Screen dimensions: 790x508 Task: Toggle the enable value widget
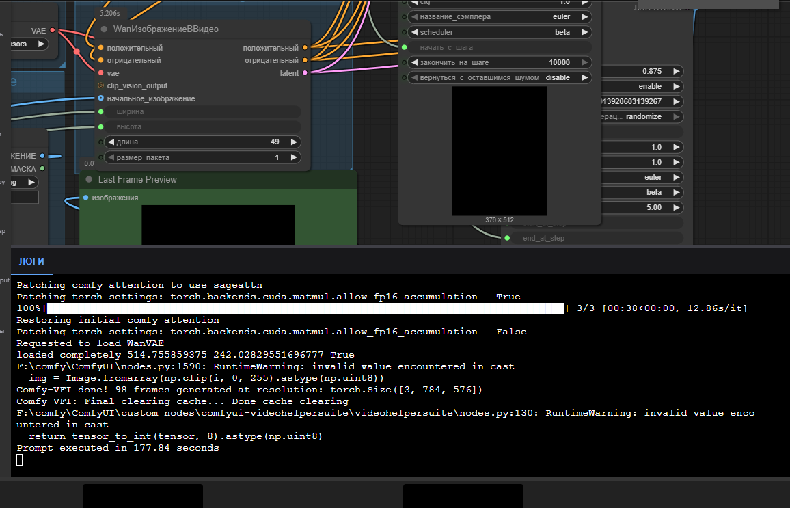click(x=642, y=87)
